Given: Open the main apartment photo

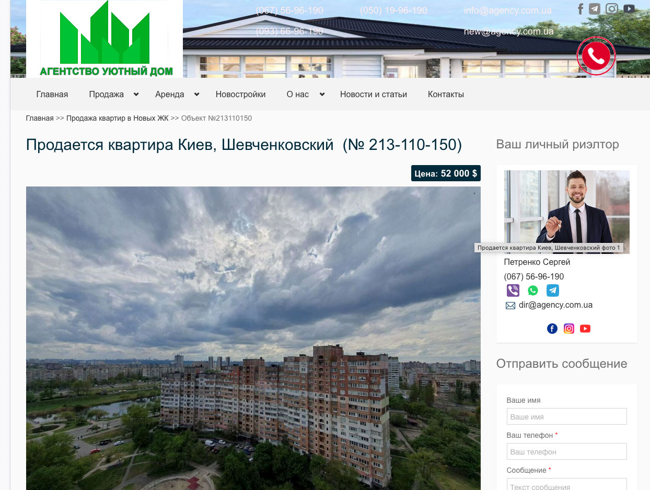Looking at the screenshot, I should pos(253,338).
